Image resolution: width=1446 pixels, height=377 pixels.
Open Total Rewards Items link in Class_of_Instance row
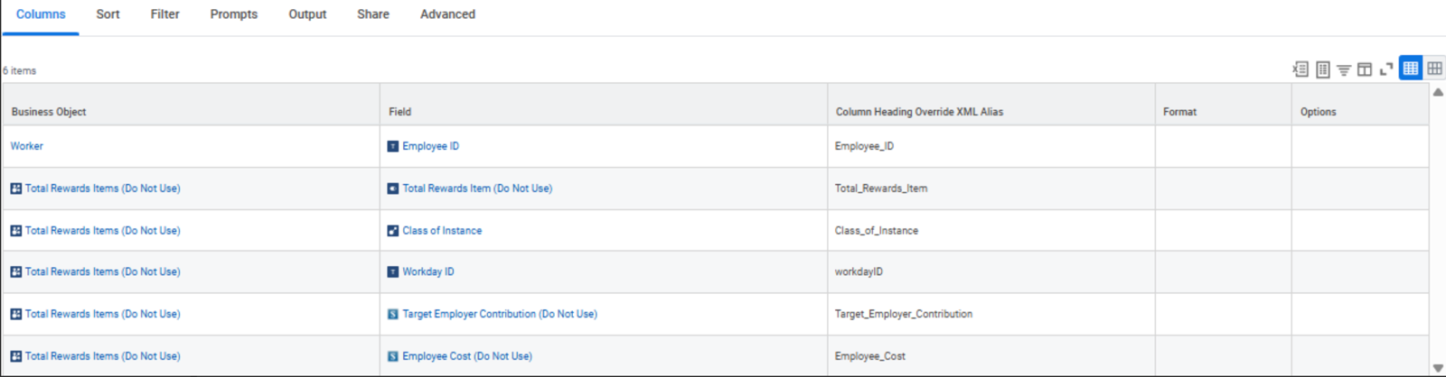point(103,231)
